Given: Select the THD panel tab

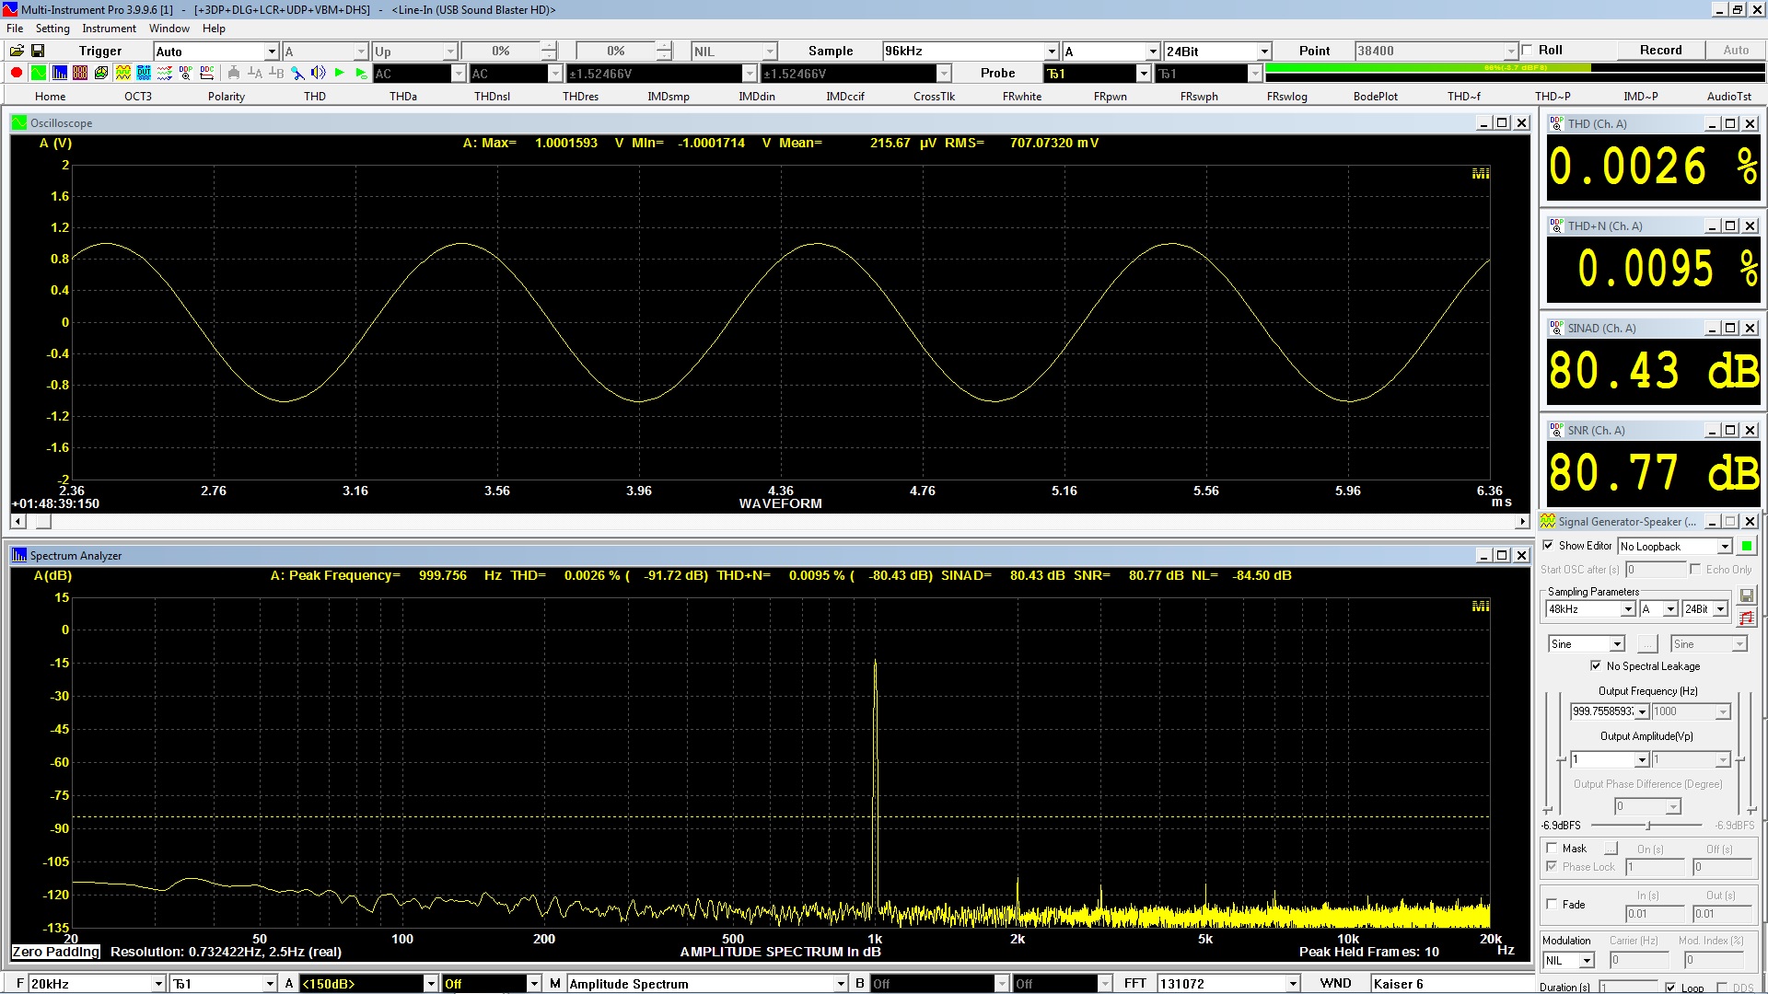Looking at the screenshot, I should tap(315, 96).
